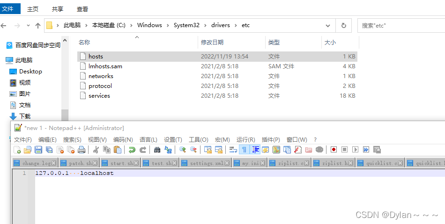Open the 语言(L) menu

click(x=148, y=140)
